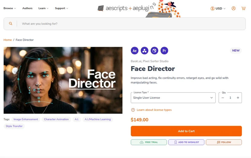
Task: Click the After Effects compatibility icon
Action: [135, 51]
